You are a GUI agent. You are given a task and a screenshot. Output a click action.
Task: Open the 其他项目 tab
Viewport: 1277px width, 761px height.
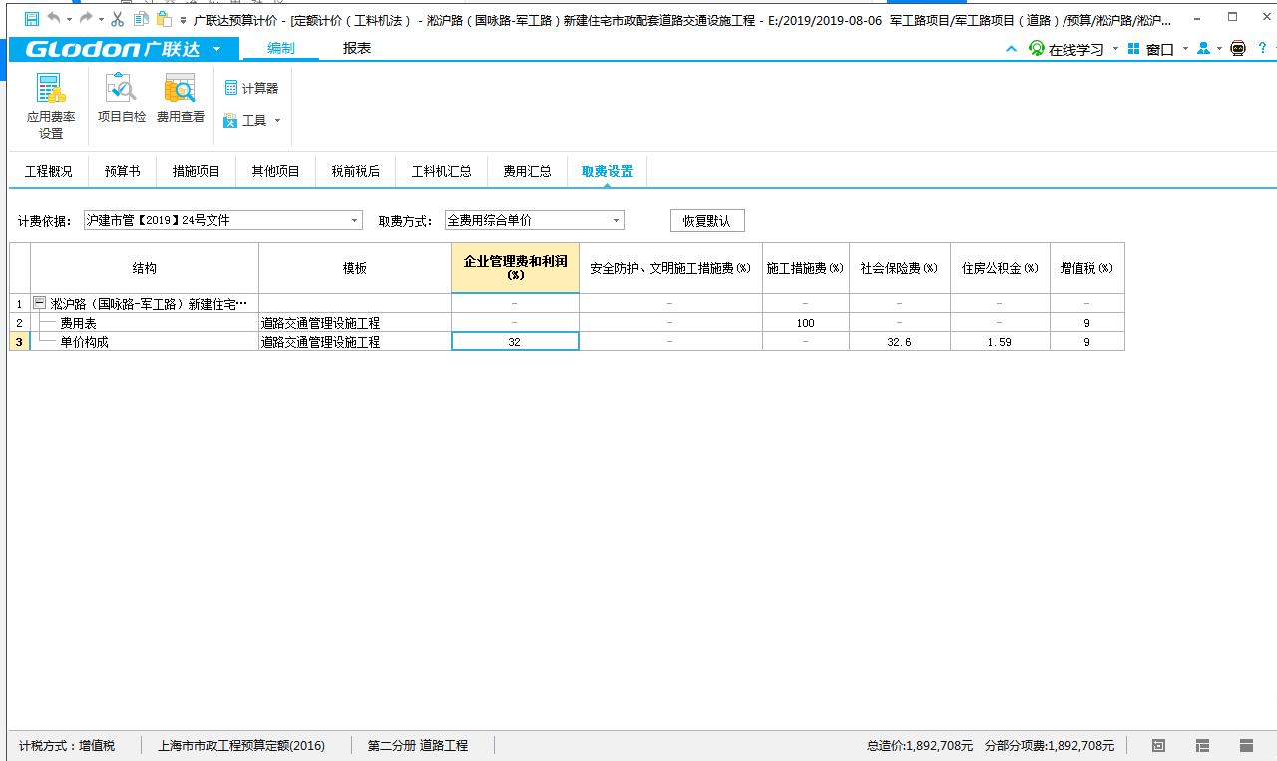coord(275,171)
